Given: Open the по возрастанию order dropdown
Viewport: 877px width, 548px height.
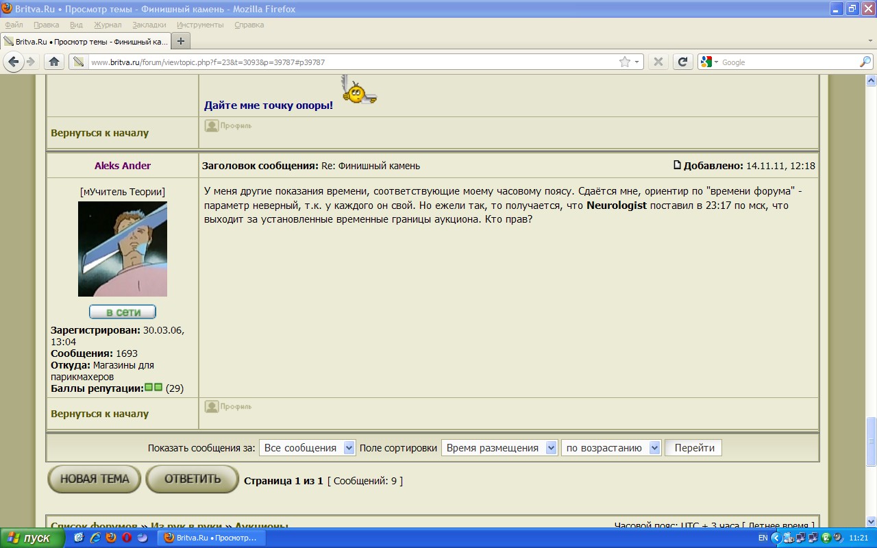Looking at the screenshot, I should pyautogui.click(x=611, y=448).
